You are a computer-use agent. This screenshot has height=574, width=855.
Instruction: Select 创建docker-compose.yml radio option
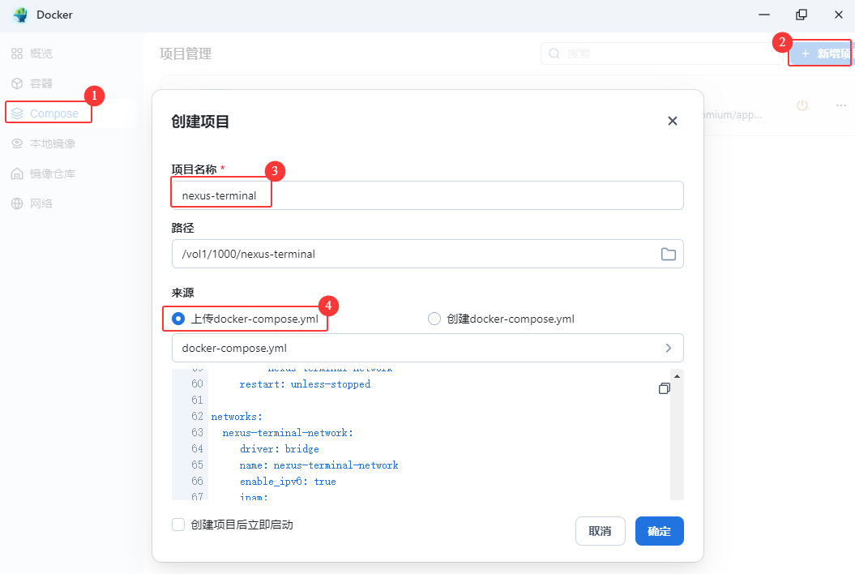(434, 319)
